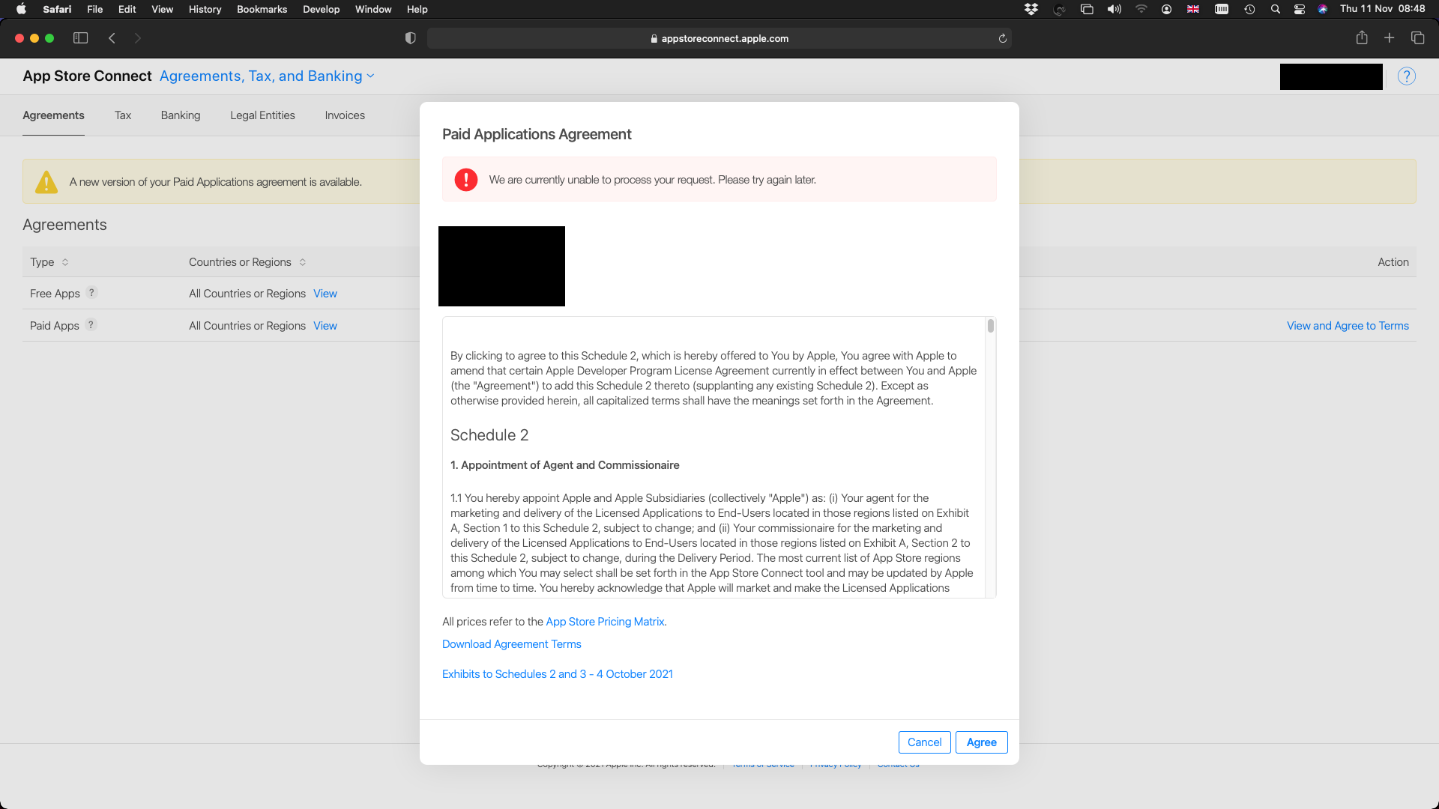Sort by Countries or Regions column
Viewport: 1439px width, 809px height.
click(247, 262)
